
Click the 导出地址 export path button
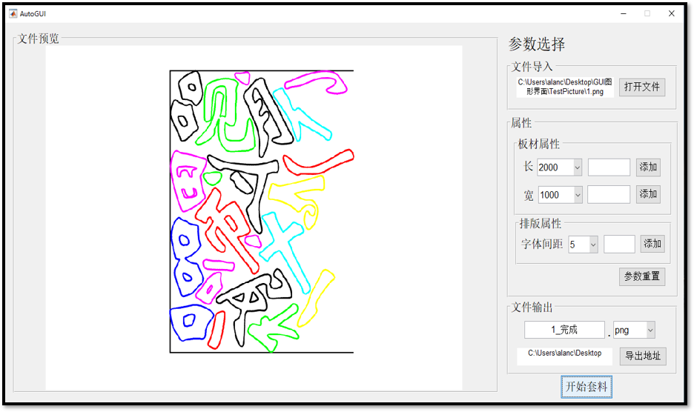pyautogui.click(x=641, y=356)
